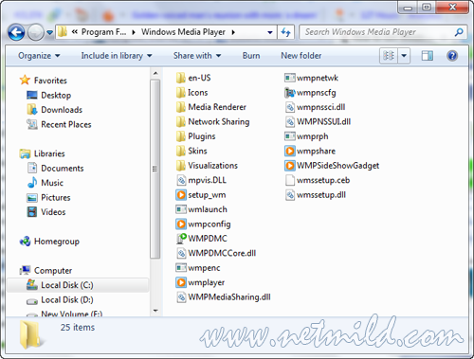The width and height of the screenshot is (474, 359).
Task: Open the view options dropdown arrow
Action: click(404, 56)
